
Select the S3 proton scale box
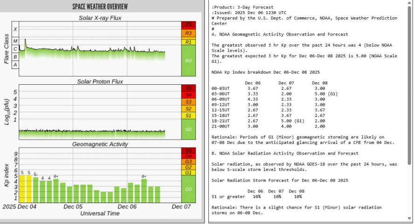coord(188,102)
